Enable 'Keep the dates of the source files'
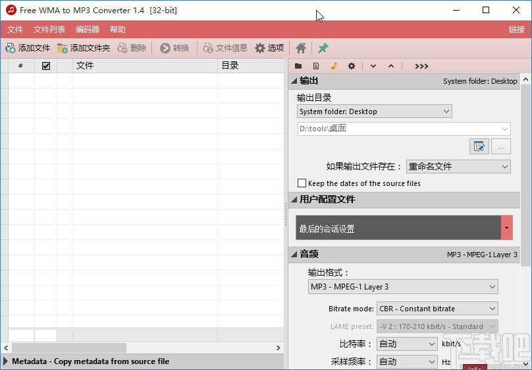The height and width of the screenshot is (370, 532). click(302, 183)
